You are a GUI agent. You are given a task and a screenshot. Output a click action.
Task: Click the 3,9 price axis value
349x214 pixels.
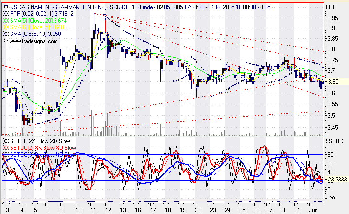tap(331, 28)
